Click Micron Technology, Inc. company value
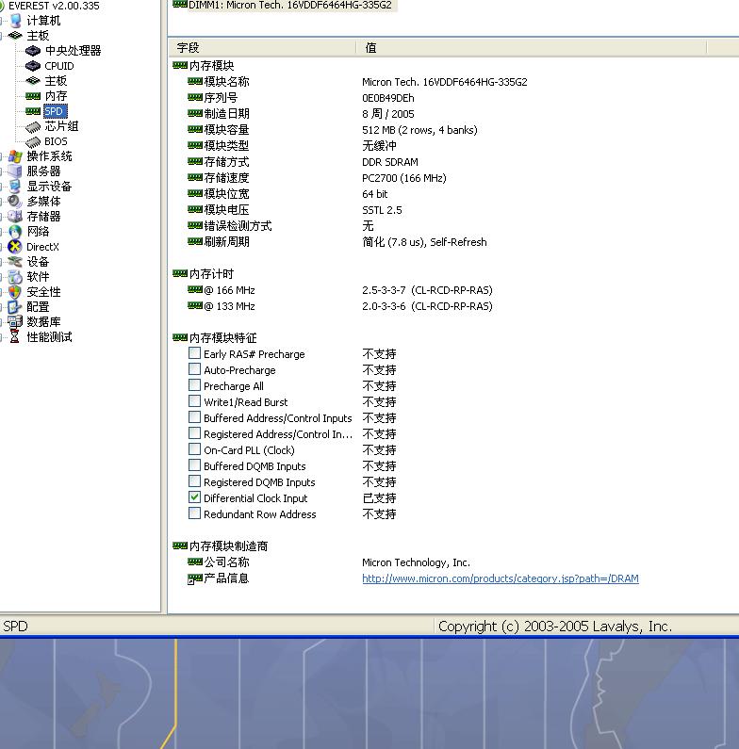 tap(416, 562)
